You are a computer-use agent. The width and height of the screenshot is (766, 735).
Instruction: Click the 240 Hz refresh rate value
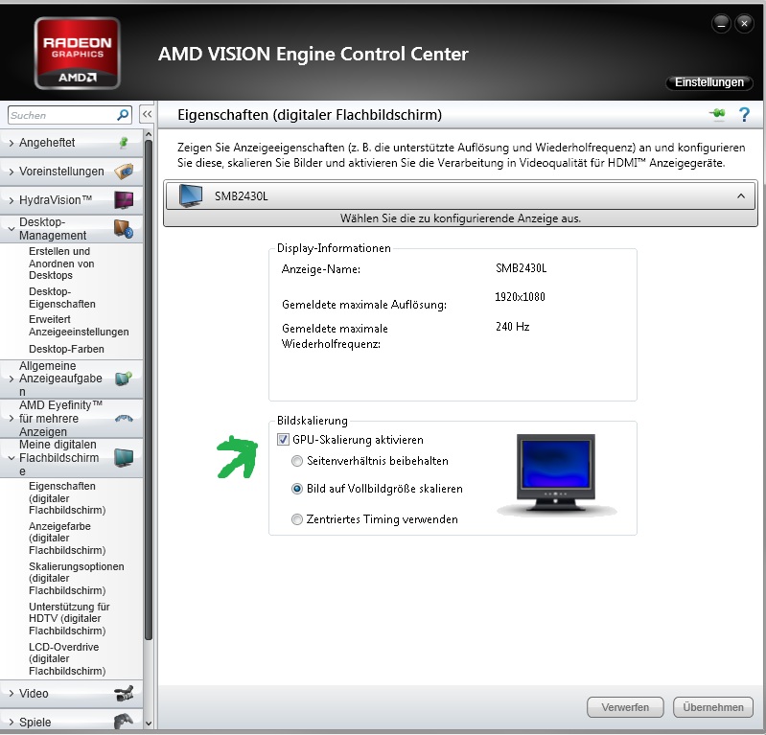coord(513,327)
